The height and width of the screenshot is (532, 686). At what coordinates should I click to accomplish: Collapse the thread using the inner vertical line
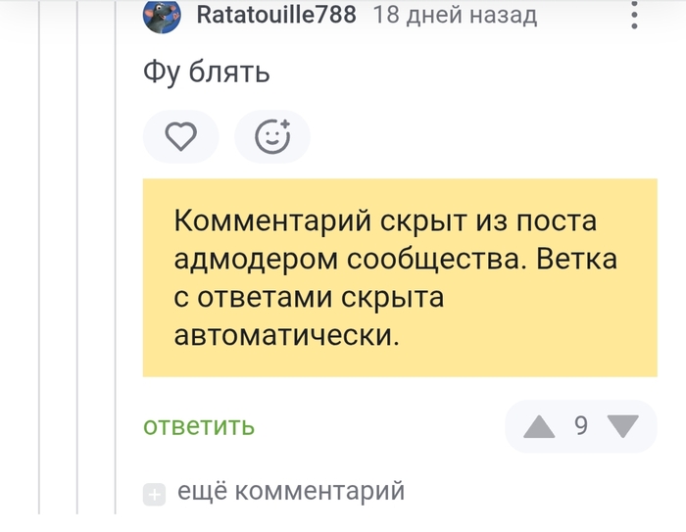(x=116, y=294)
